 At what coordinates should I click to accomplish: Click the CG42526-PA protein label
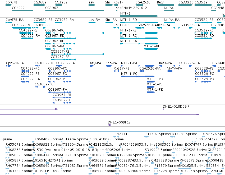[150, 68]
